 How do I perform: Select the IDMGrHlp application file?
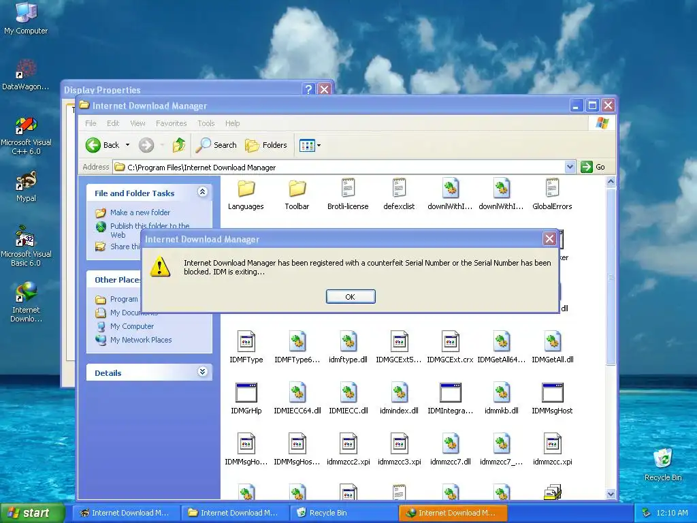[246, 399]
